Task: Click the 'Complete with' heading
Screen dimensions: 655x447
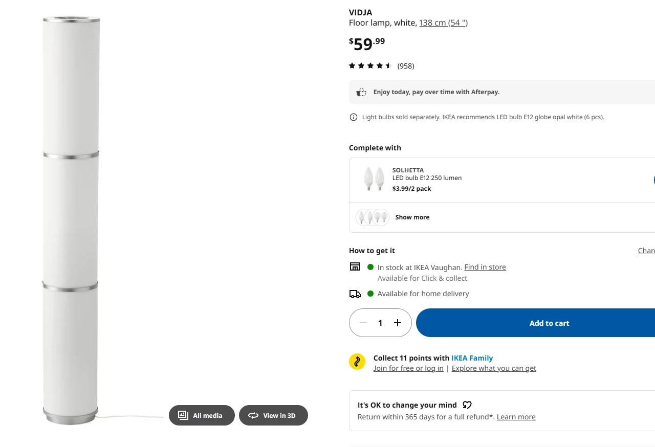Action: [x=375, y=148]
